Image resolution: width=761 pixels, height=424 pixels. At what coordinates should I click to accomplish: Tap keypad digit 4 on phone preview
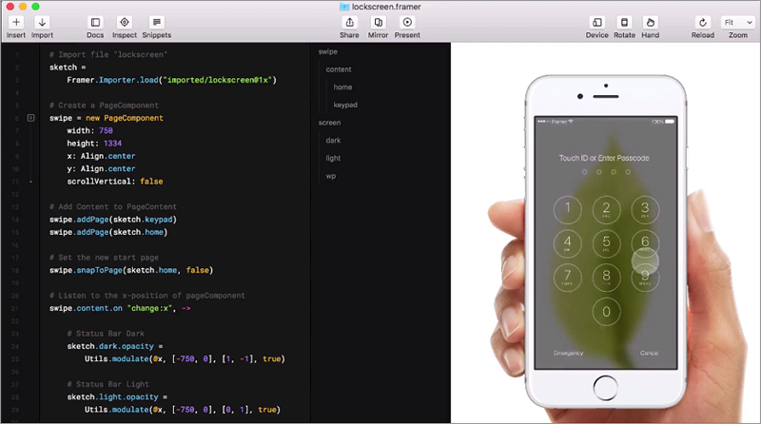(x=567, y=243)
